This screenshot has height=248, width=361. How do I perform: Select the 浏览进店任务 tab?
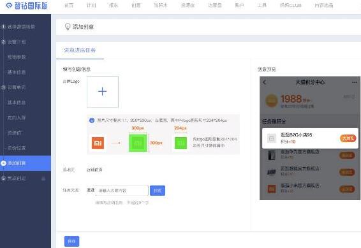(80, 50)
